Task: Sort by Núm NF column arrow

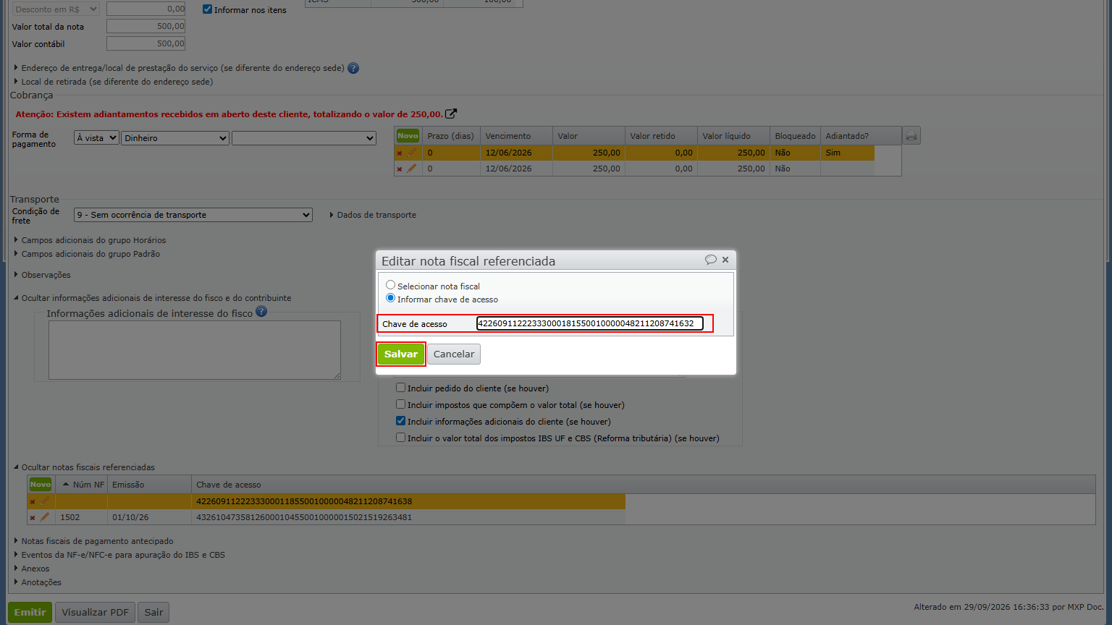Action: (x=66, y=485)
